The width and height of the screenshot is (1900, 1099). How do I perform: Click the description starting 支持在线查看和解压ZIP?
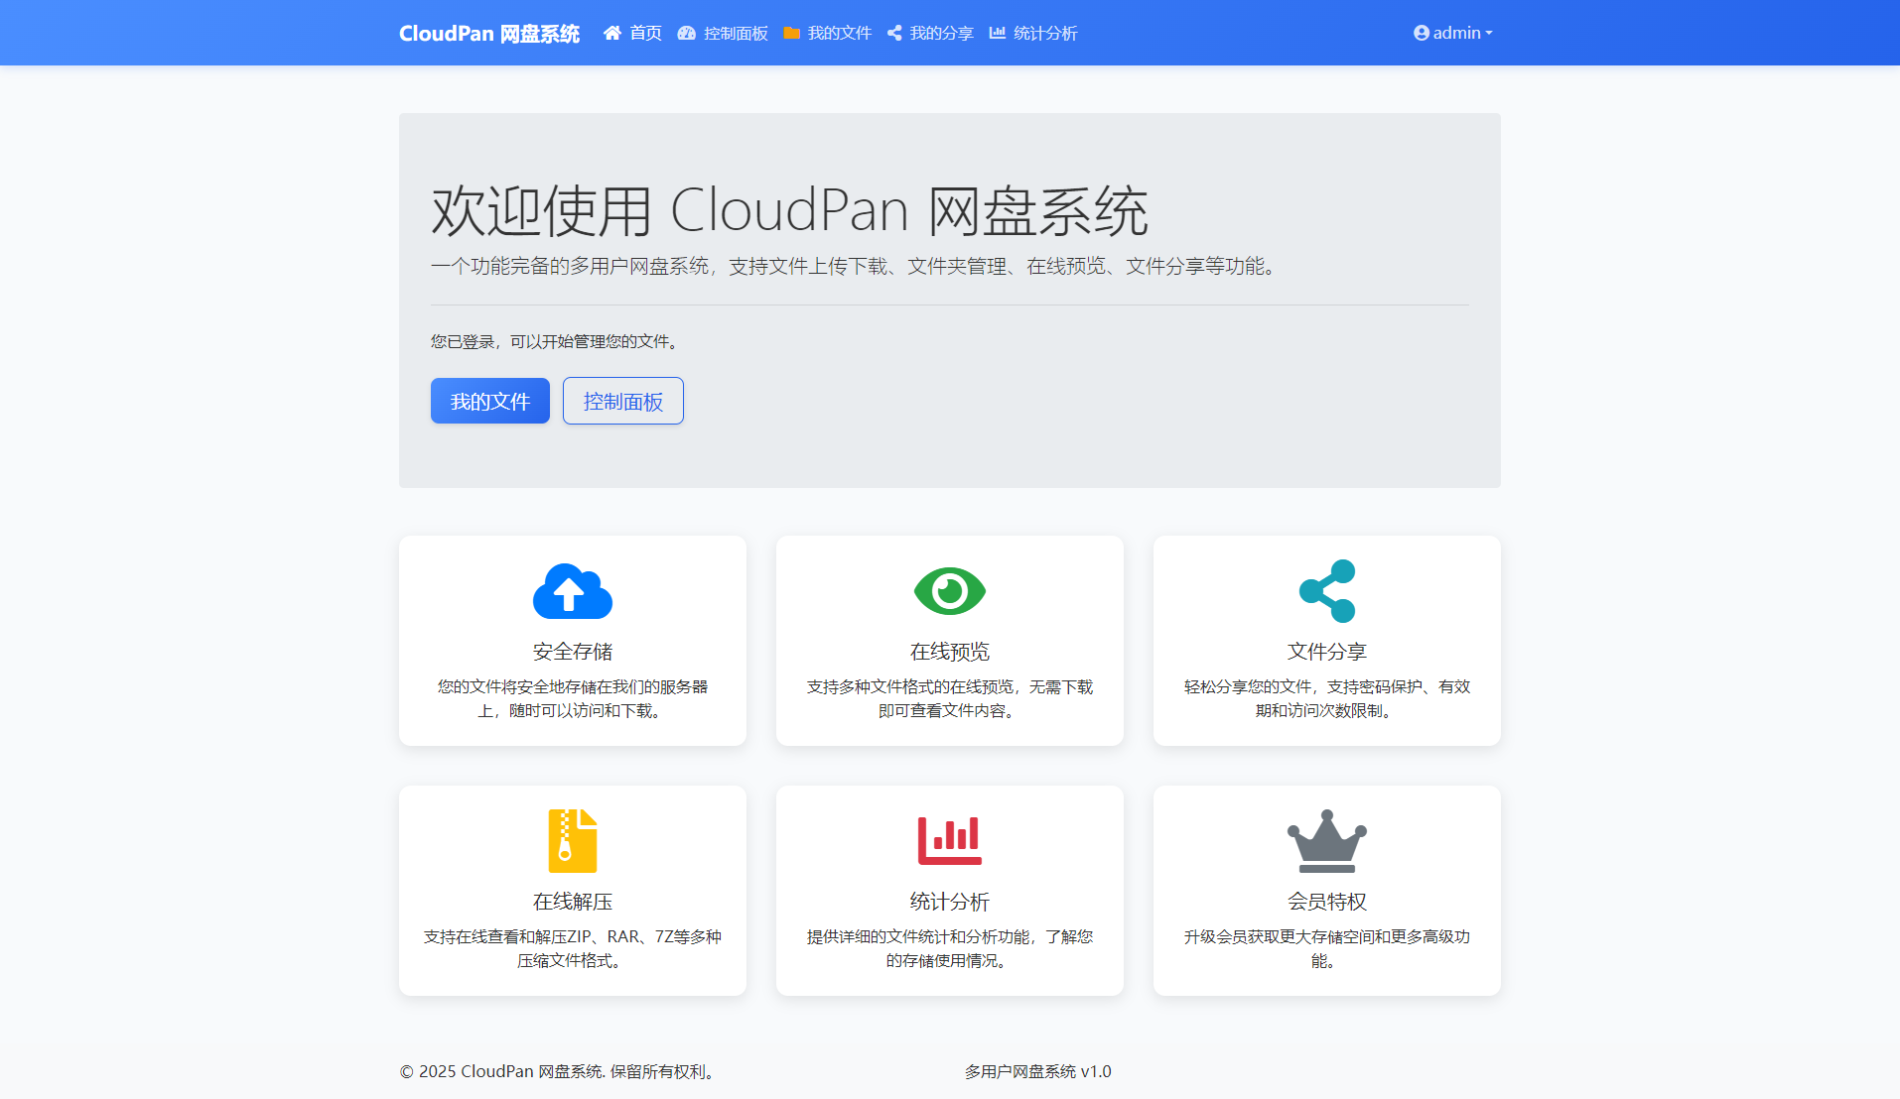pos(573,948)
